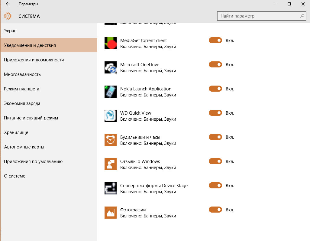Select Уведомления и действия in sidebar
The height and width of the screenshot is (241, 310).
(49, 45)
